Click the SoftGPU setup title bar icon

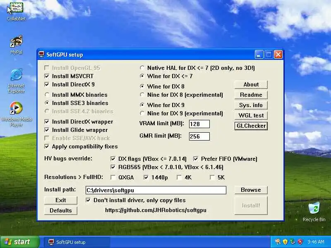[x=41, y=55]
